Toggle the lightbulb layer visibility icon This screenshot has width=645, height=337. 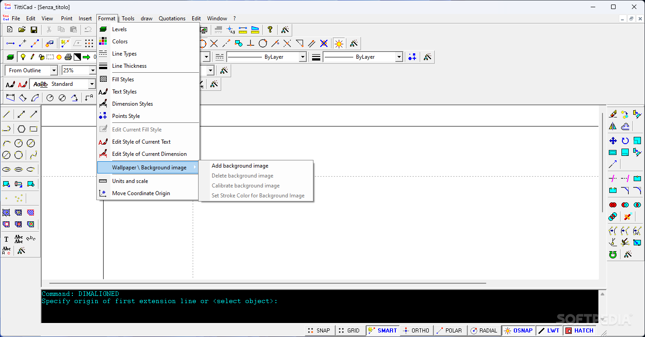23,57
